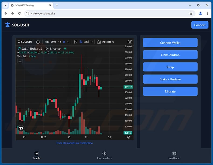This screenshot has height=165, width=213.
Task: Click the 2025 date axis label
Action: 43,137
